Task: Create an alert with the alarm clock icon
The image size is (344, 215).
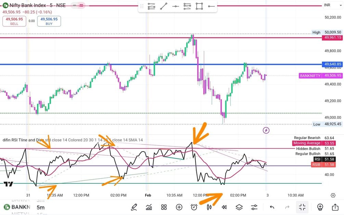Action: pyautogui.click(x=194, y=207)
